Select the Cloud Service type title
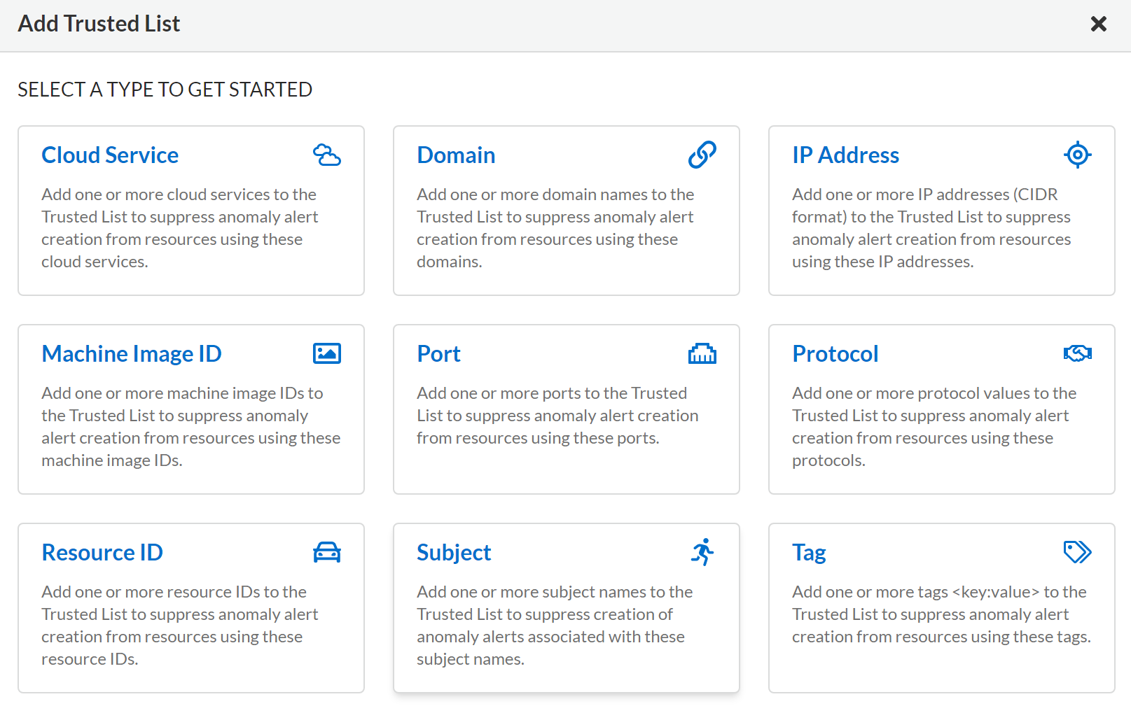 110,155
